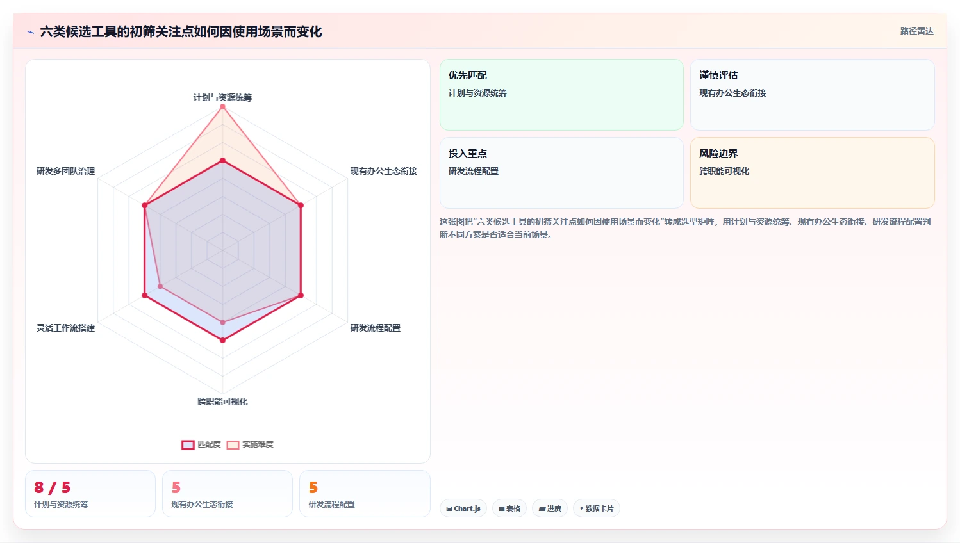Click the 匹配度 data point on 计划与资源统筹 axis
Image resolution: width=960 pixels, height=543 pixels.
pos(222,160)
